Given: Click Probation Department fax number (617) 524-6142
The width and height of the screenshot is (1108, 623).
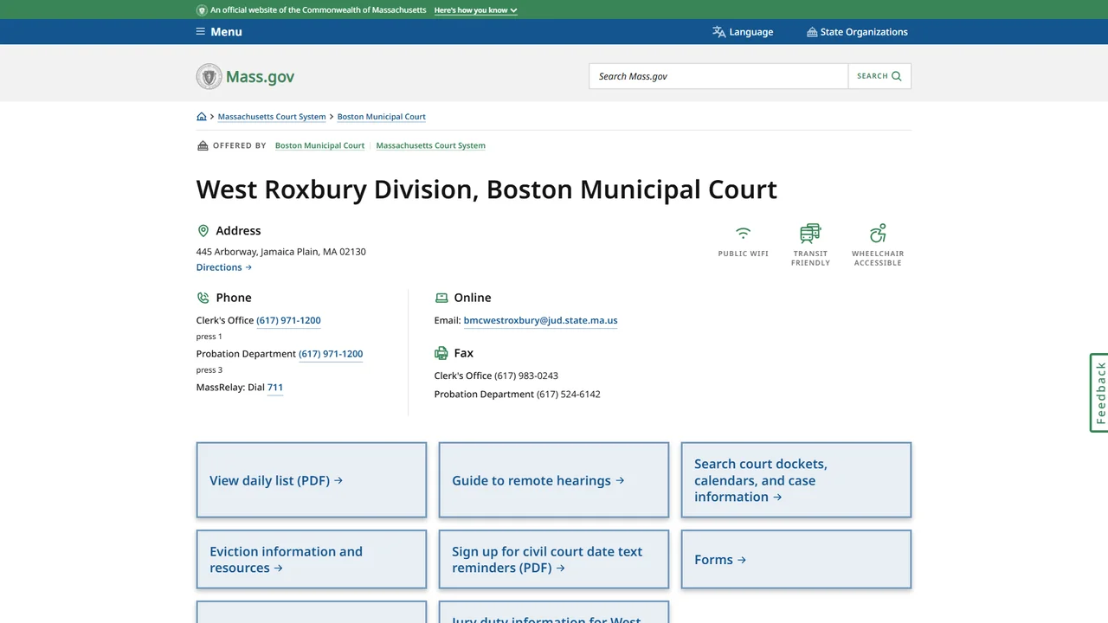Looking at the screenshot, I should coord(569,394).
